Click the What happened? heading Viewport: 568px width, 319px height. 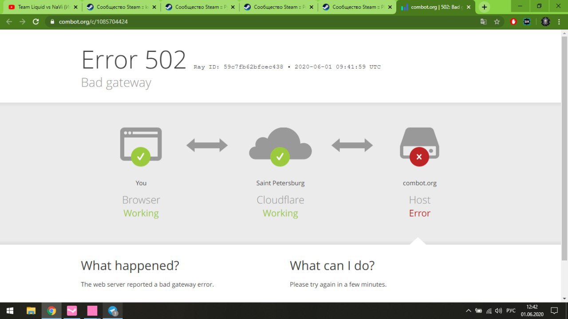tap(130, 266)
